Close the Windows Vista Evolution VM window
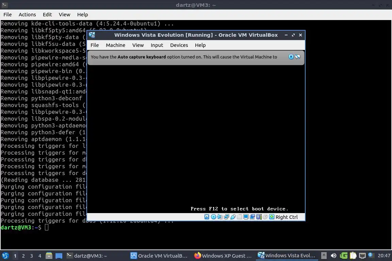 click(x=300, y=35)
